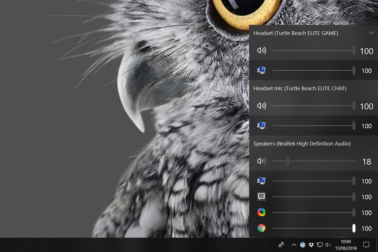Open the 1Password tray icon
The image size is (378, 252).
303,245
